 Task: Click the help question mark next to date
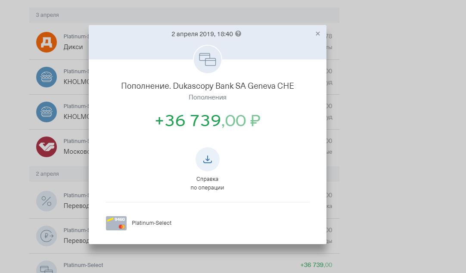(x=238, y=34)
